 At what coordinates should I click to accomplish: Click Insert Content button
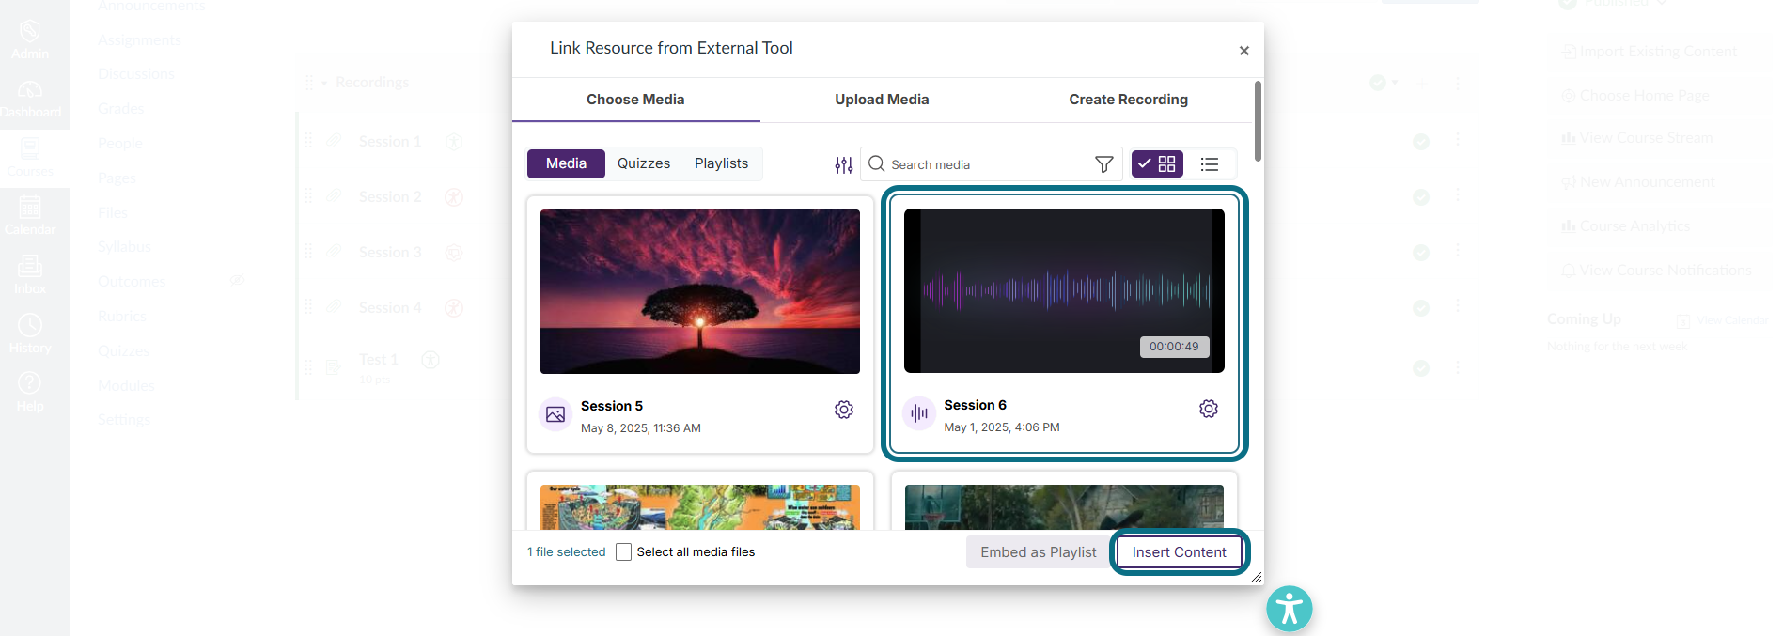1180,552
